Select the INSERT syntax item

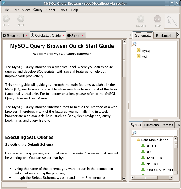click(152, 164)
